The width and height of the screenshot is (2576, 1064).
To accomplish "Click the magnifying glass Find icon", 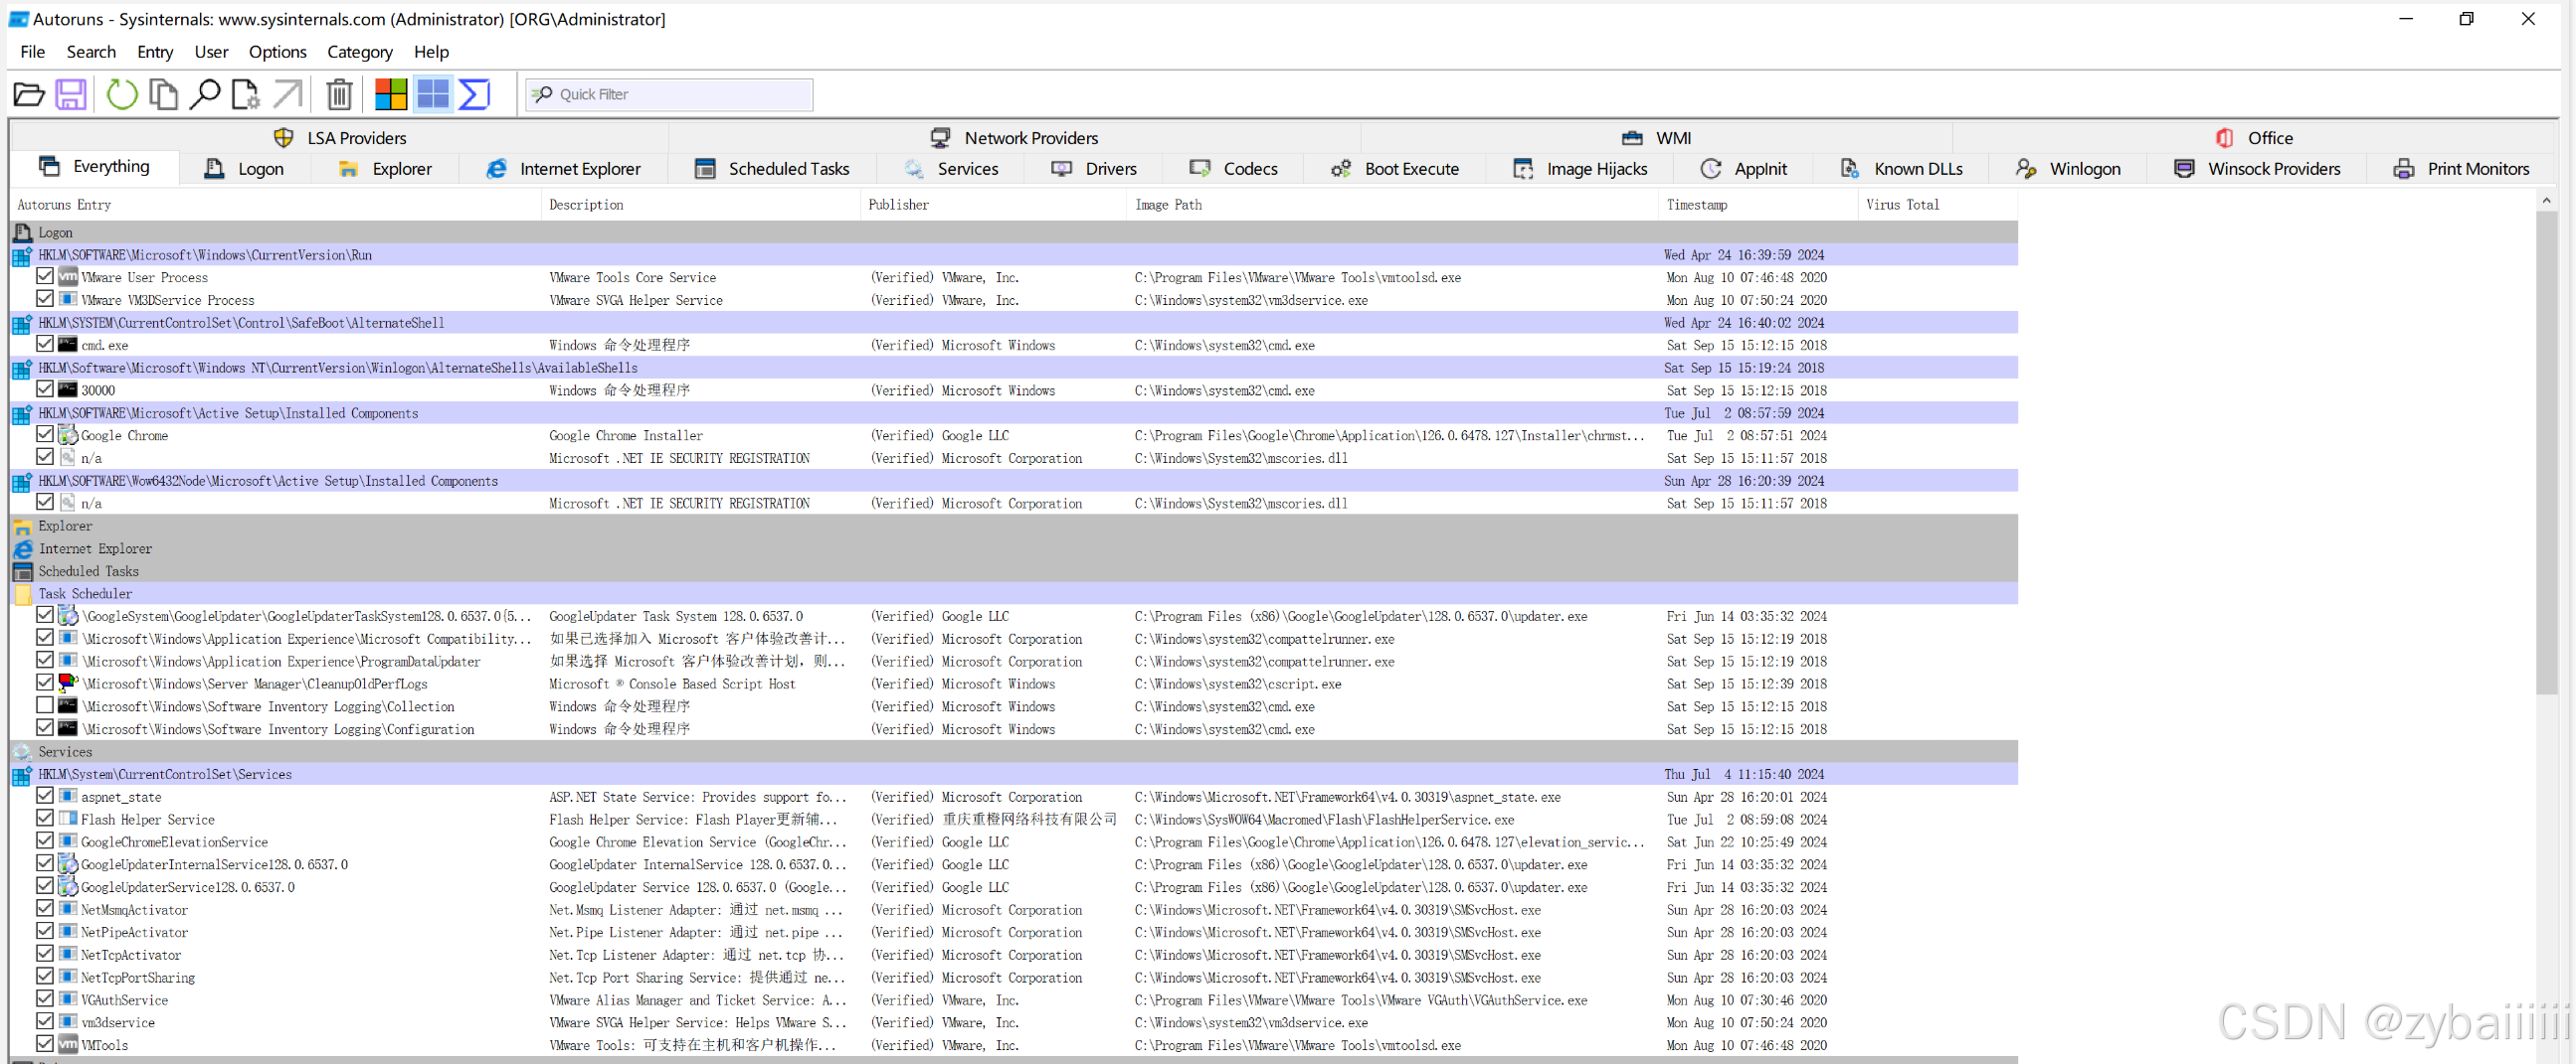I will pos(205,94).
